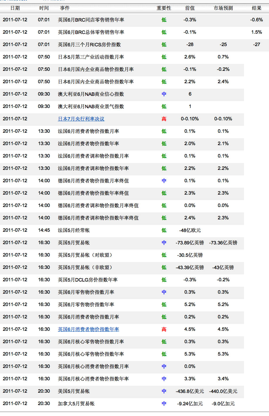Click the 1.5% result value

tap(257, 32)
